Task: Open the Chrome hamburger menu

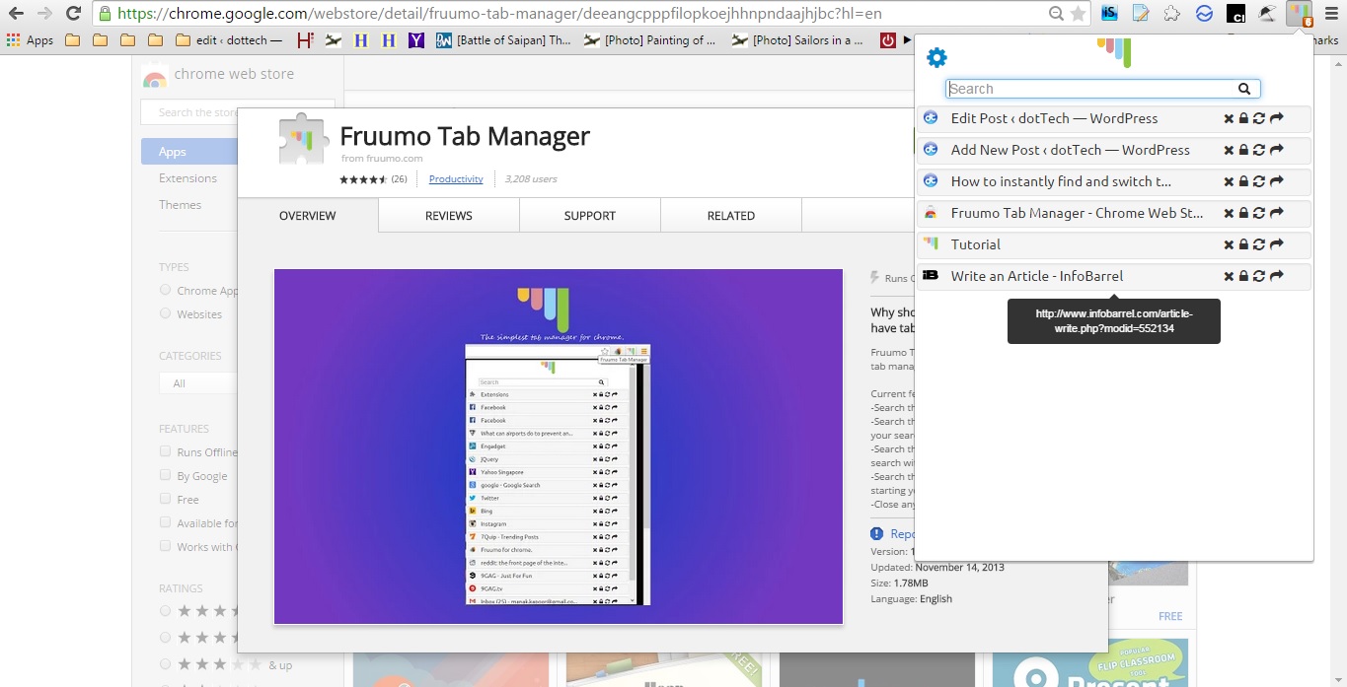Action: (x=1330, y=14)
